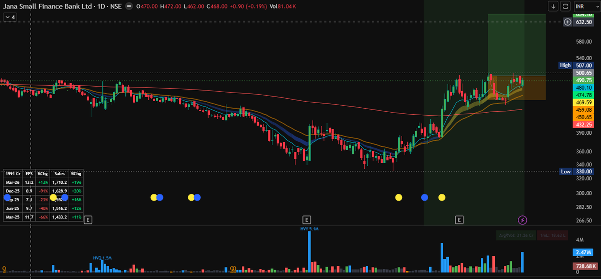The width and height of the screenshot is (601, 279).
Task: Click the green 490.75 price label
Action: (583, 80)
